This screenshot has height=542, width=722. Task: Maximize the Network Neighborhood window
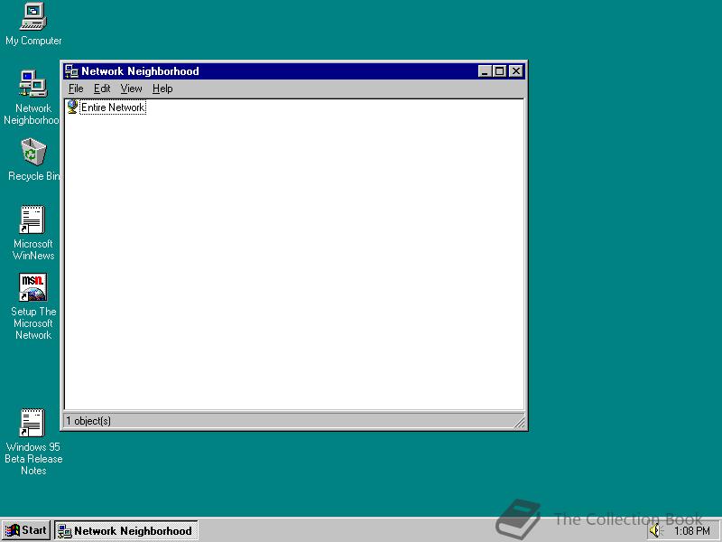[500, 71]
